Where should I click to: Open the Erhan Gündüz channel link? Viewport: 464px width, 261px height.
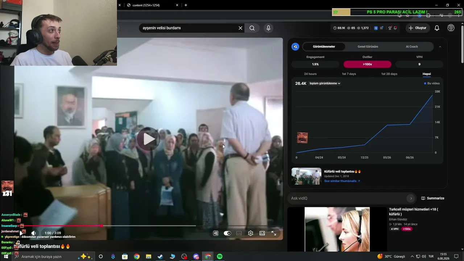pyautogui.click(x=398, y=219)
